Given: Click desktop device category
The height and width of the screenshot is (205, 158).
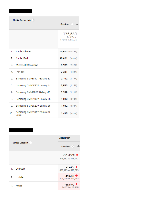Looking at the screenshot, I should 20,169.
